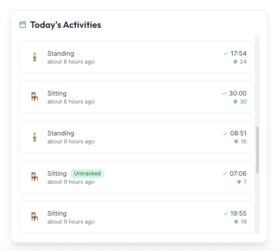Click the activities list scrollbar thumb
The height and width of the screenshot is (251, 277).
pos(258,150)
